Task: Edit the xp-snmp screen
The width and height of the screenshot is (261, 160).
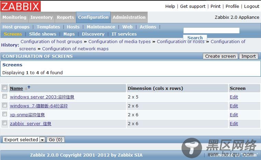Action: pyautogui.click(x=234, y=115)
